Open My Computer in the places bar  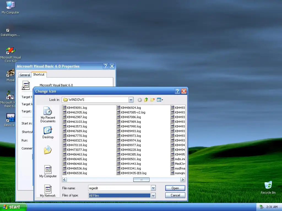(x=48, y=171)
